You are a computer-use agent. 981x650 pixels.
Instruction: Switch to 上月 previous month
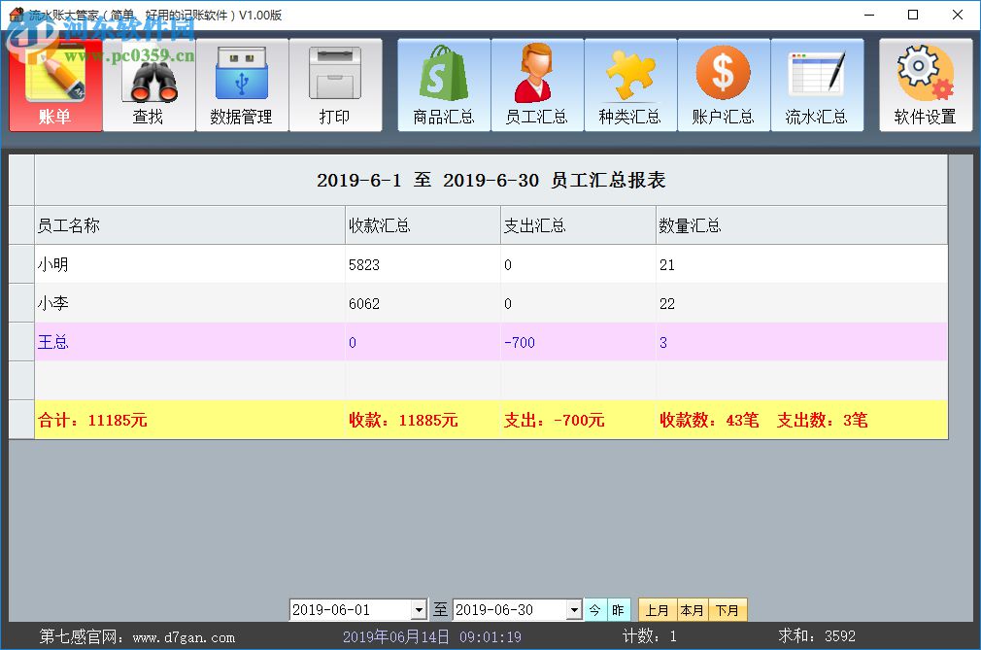(657, 609)
